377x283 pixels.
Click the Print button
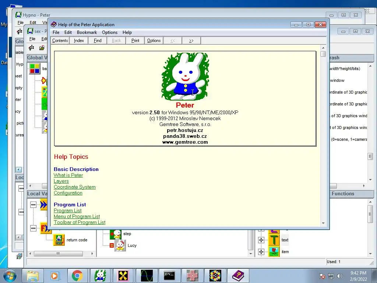pyautogui.click(x=135, y=41)
